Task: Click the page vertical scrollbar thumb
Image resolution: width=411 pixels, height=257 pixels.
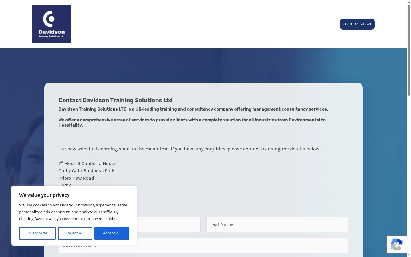Action: point(409,50)
